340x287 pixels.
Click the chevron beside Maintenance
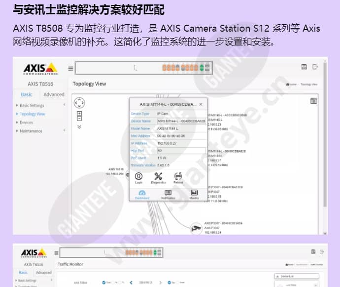(x=64, y=130)
